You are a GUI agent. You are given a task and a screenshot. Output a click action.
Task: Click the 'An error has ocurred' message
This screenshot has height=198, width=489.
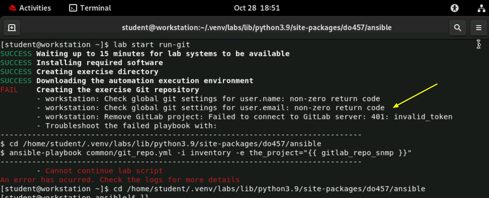pos(120,179)
